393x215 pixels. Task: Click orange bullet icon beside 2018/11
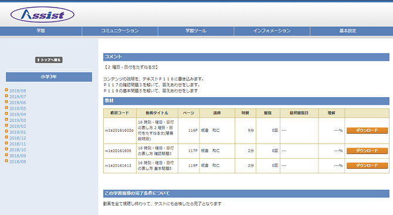tap(6, 143)
